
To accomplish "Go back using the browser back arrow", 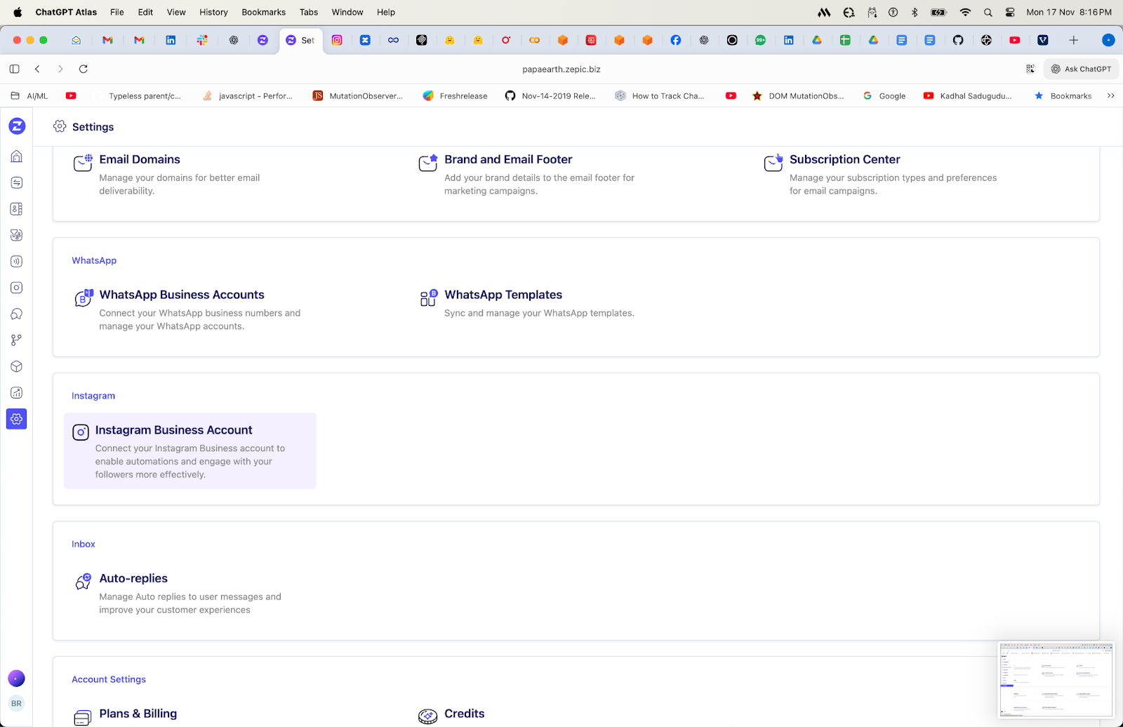I will coord(37,69).
